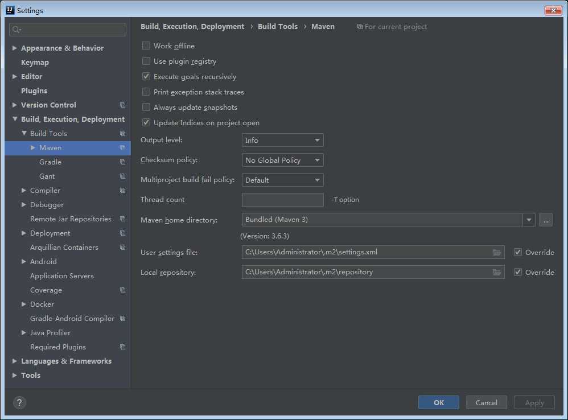Enable the Work offline checkbox
The image size is (568, 420).
tap(146, 46)
